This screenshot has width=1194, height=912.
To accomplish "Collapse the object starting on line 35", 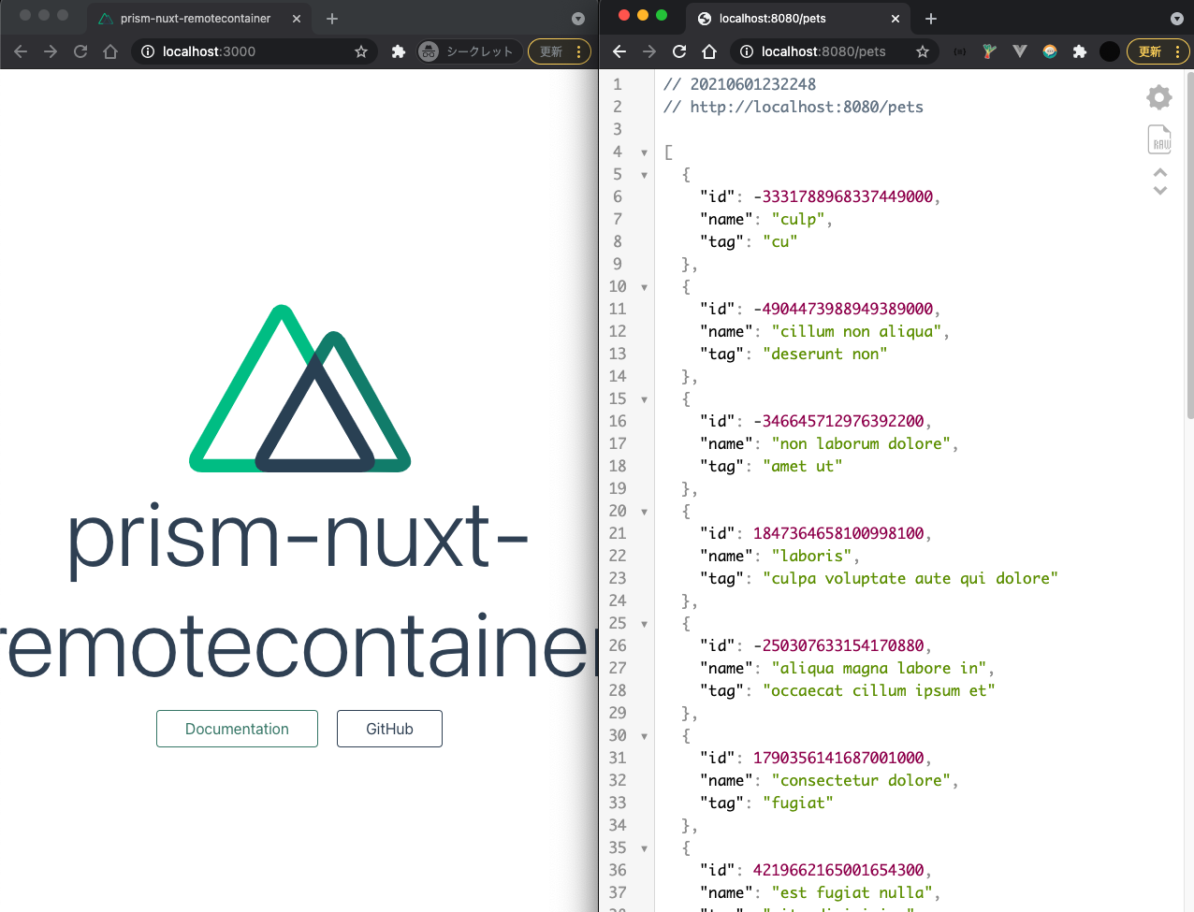I will (x=644, y=848).
